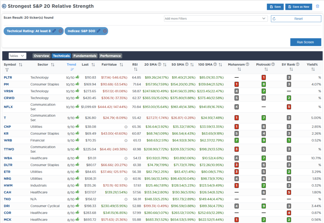324x223 pixels.
Task: Click the Trend column header
Action: (71, 65)
